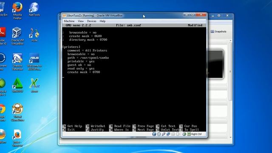Image resolution: width=272 pixels, height=153 pixels.
Task: Open the Machine menu in VirtualBox
Action: point(69,21)
